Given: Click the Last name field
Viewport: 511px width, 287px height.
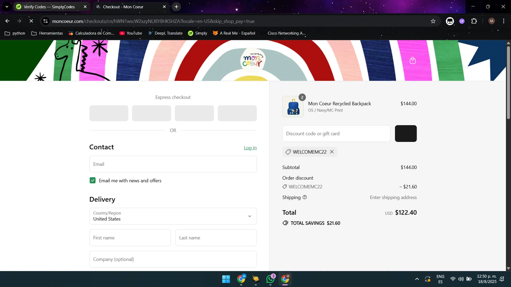Looking at the screenshot, I should tap(216, 238).
